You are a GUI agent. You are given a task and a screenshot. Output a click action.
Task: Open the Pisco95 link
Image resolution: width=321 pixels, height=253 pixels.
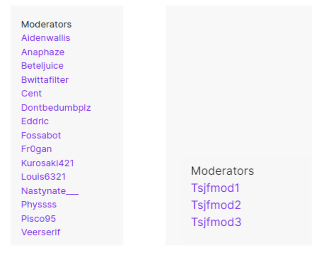click(39, 218)
